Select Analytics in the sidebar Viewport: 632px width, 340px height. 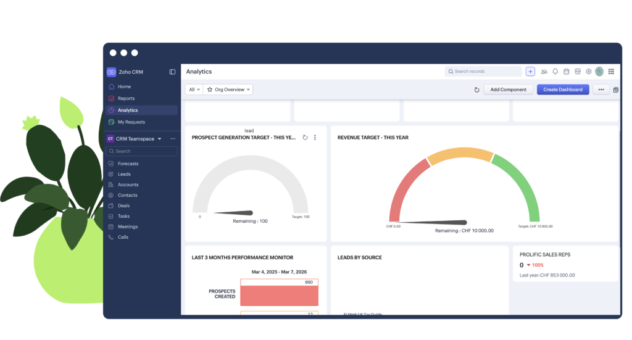click(x=141, y=110)
